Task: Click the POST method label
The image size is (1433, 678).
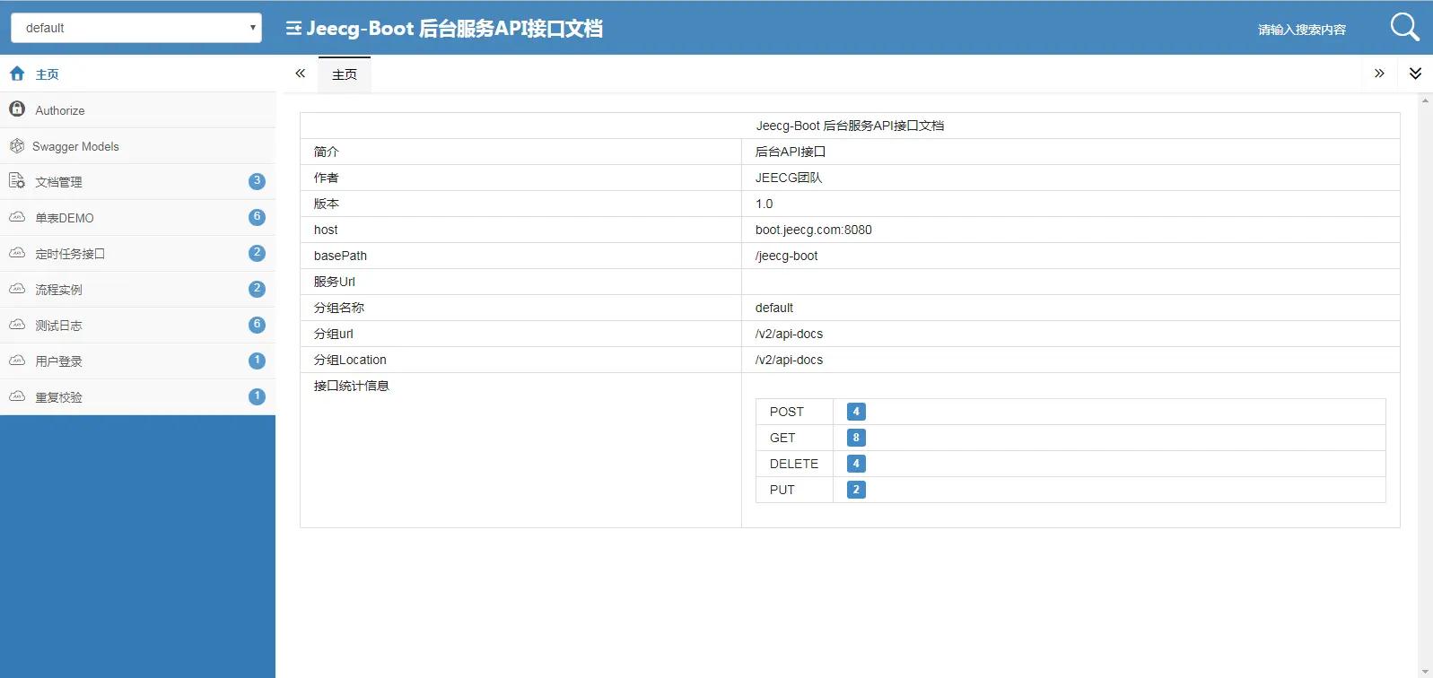Action: (787, 412)
